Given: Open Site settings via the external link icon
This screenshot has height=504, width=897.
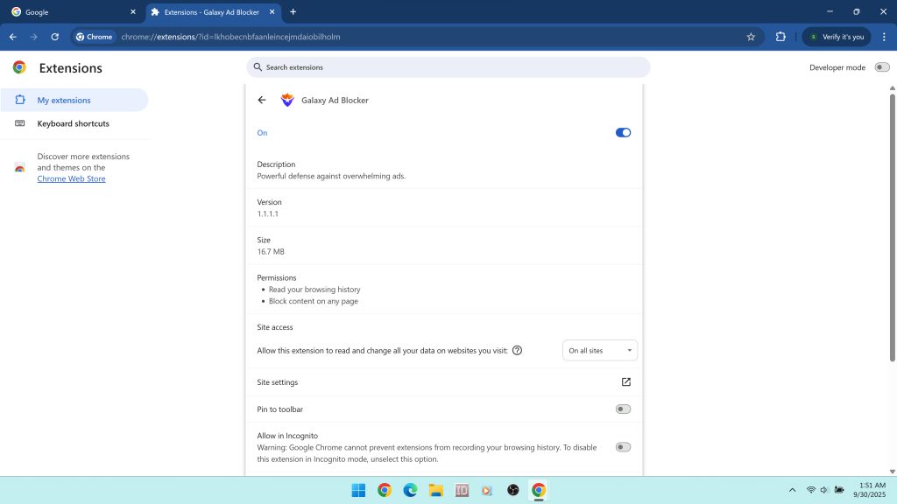Looking at the screenshot, I should [x=625, y=381].
